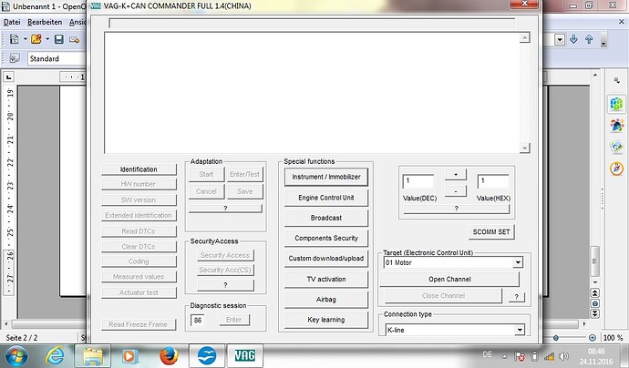
Task: Click the top status text field
Action: (x=312, y=24)
